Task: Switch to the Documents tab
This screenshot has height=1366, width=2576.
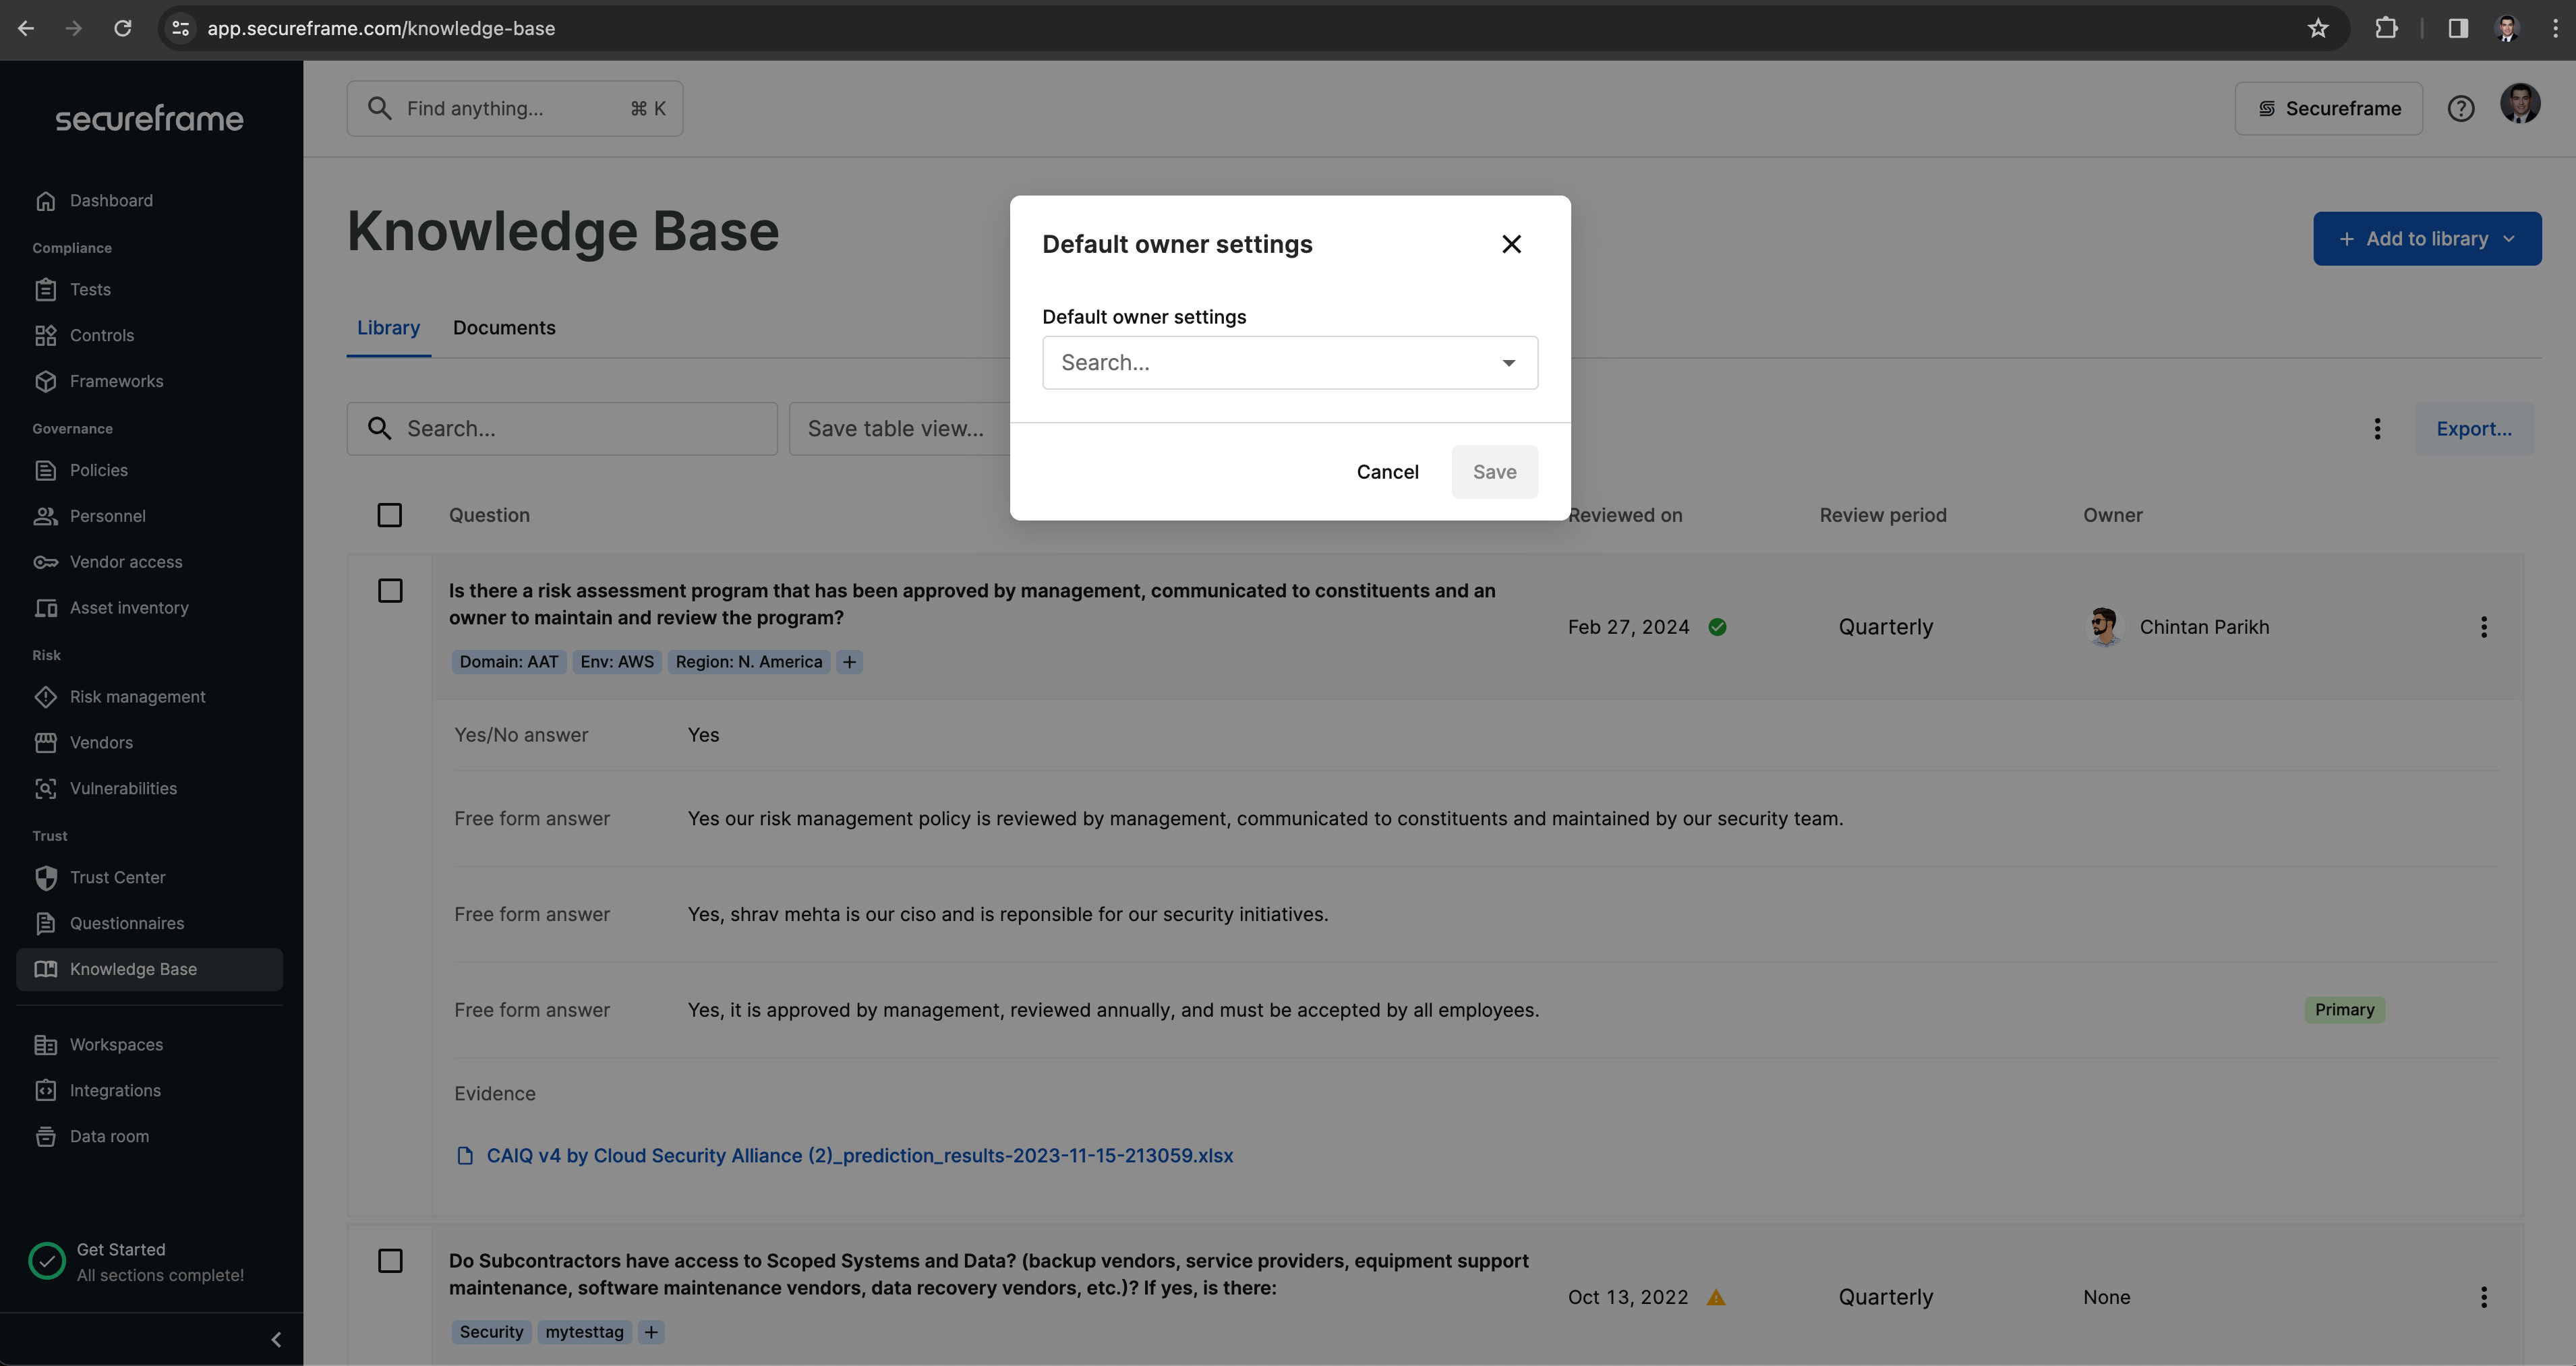Action: coord(504,329)
